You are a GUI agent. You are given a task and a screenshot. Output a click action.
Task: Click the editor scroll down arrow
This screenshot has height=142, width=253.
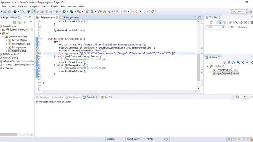coord(198,88)
